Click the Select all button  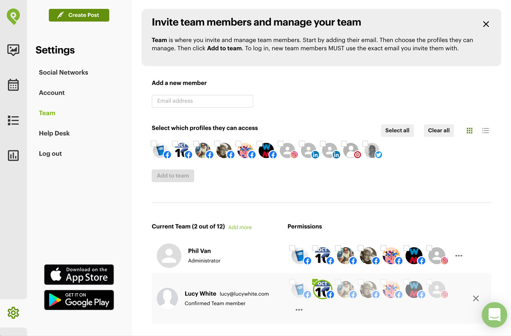[x=397, y=131]
